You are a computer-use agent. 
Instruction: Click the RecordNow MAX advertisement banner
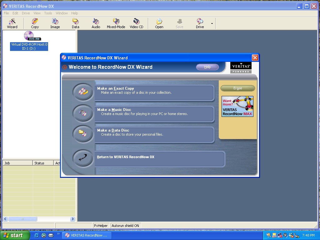pyautogui.click(x=237, y=107)
